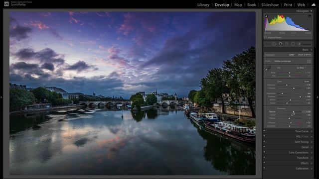Click the Temp slider
Screen dimensions: 319x179
tap(290, 73)
